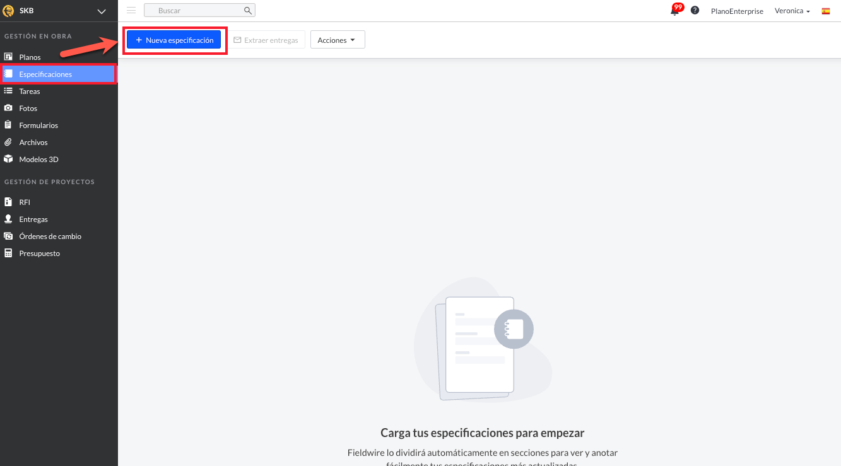Click the search magnifying glass icon
This screenshot has width=841, height=466.
coord(248,11)
